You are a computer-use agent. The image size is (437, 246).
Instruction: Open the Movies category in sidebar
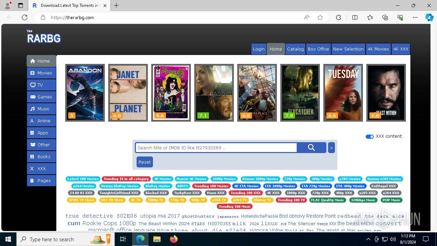click(41, 73)
